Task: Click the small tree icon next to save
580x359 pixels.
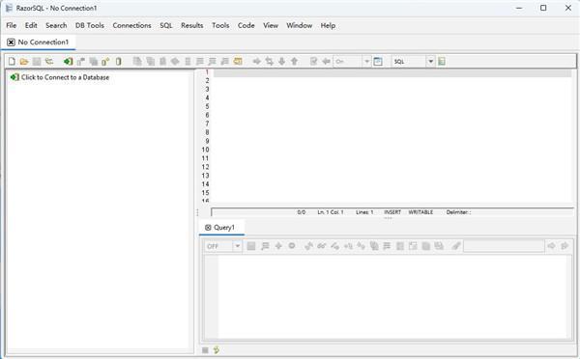Action: coord(49,62)
